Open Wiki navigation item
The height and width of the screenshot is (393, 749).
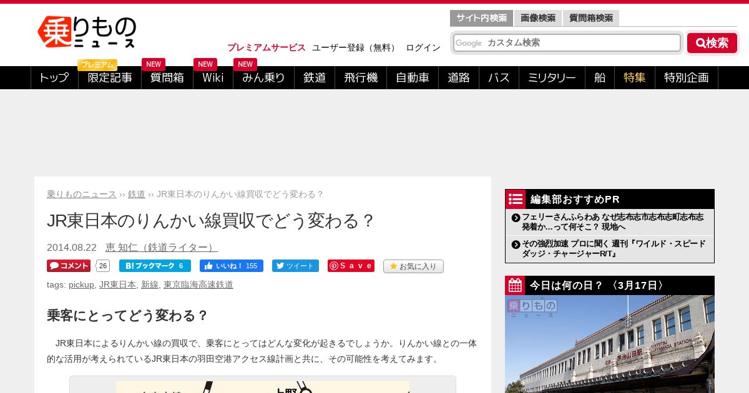(213, 78)
